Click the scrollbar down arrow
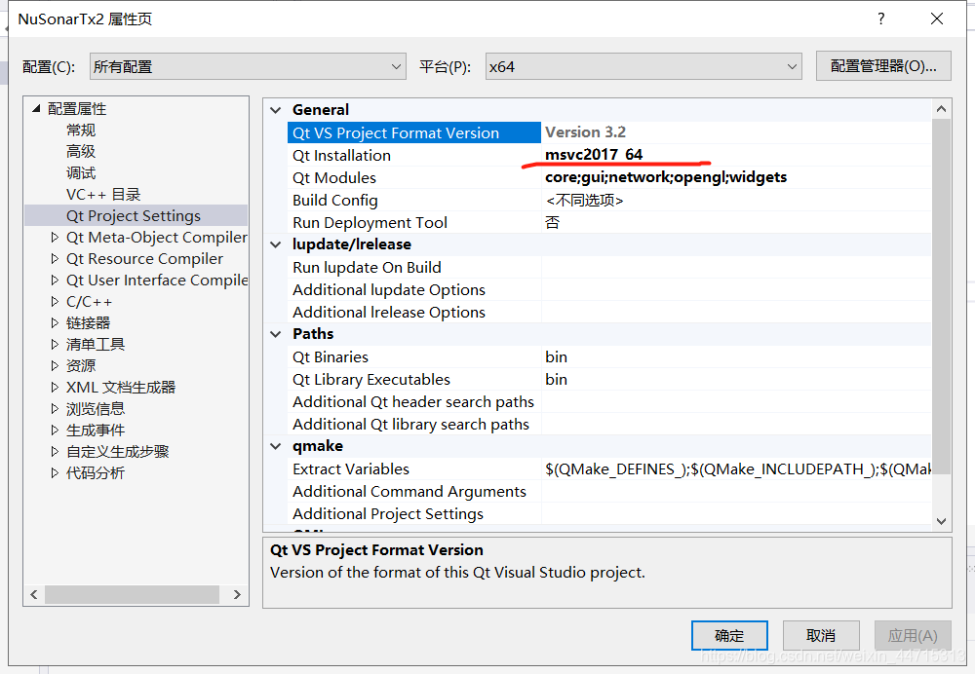Image resolution: width=975 pixels, height=674 pixels. [x=942, y=520]
